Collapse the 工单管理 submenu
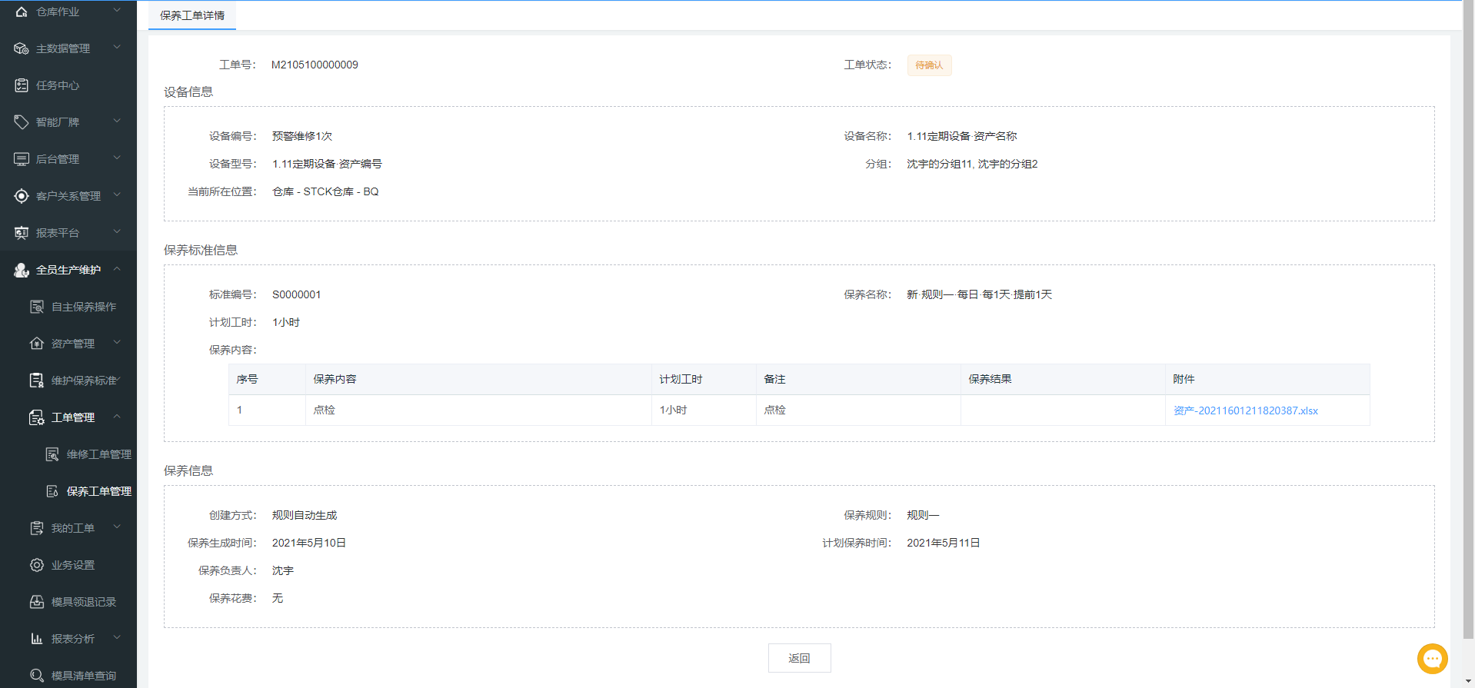Image resolution: width=1475 pixels, height=688 pixels. 117,417
